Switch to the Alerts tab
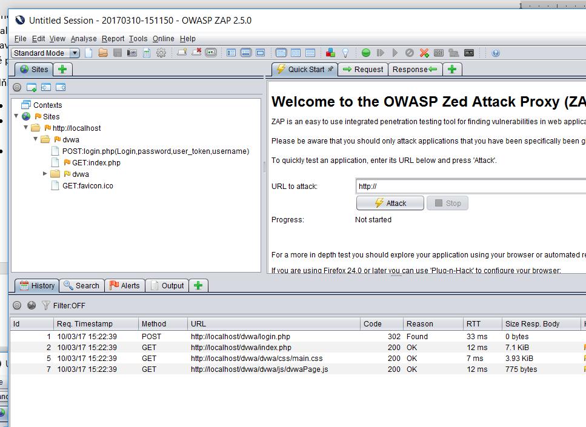Viewport: 586px width, 427px height. tap(124, 286)
